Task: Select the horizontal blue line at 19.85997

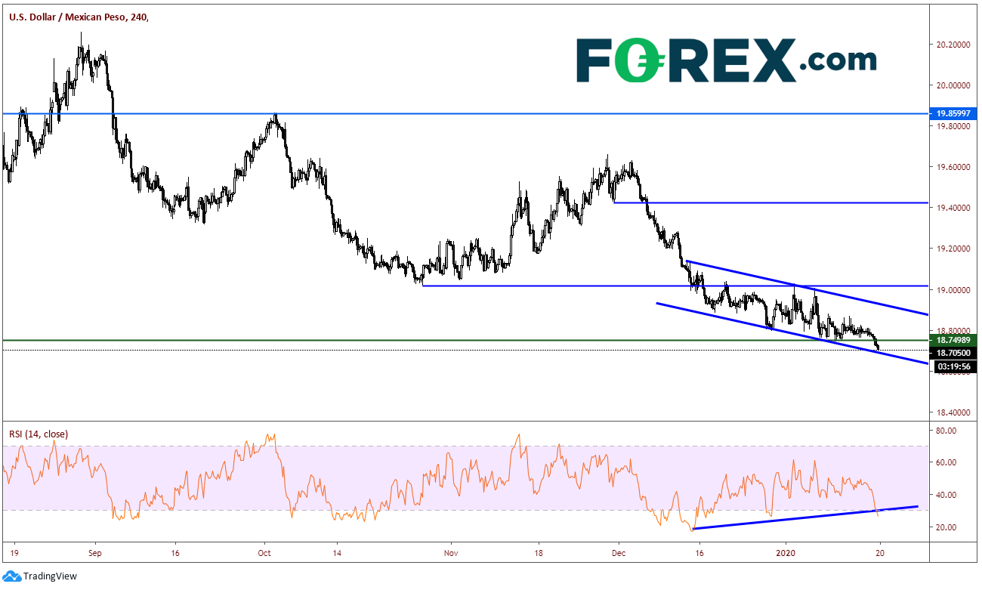Action: click(x=465, y=113)
